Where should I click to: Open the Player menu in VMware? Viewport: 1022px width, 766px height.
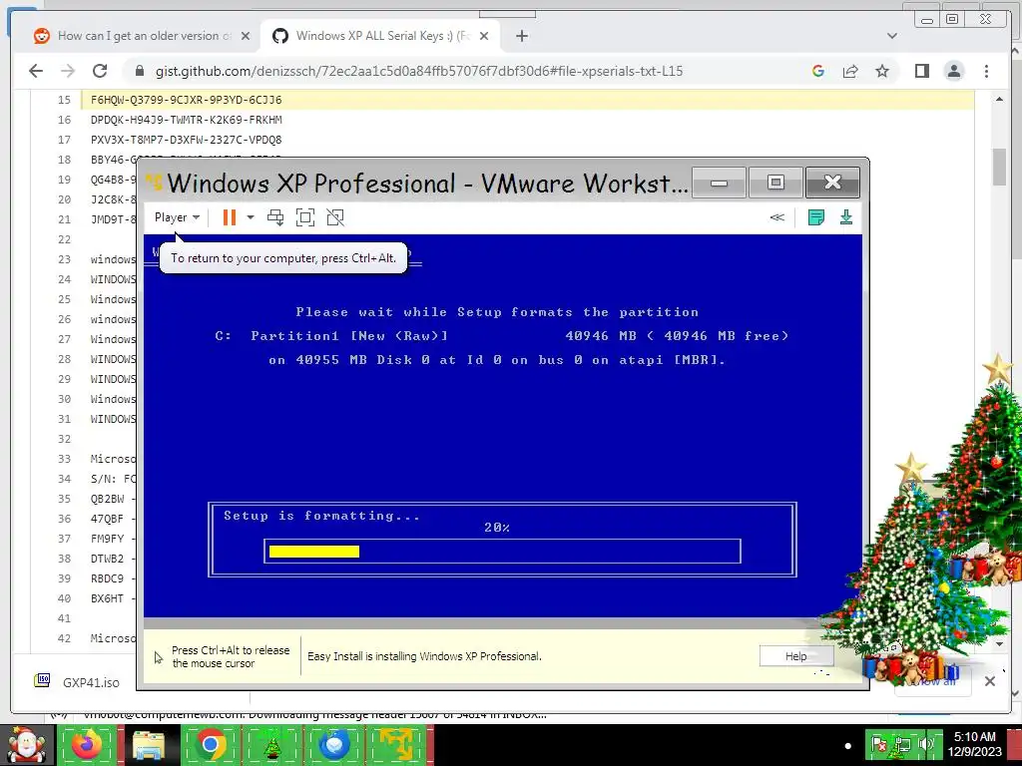(x=177, y=217)
